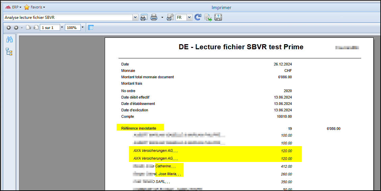Open the navigation history dropdown arrow
Viewport: 381px width, 191px height.
point(22,28)
